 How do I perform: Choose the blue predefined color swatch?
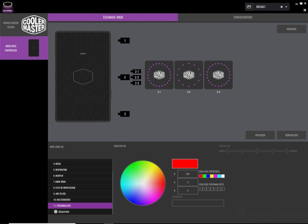[208, 176]
